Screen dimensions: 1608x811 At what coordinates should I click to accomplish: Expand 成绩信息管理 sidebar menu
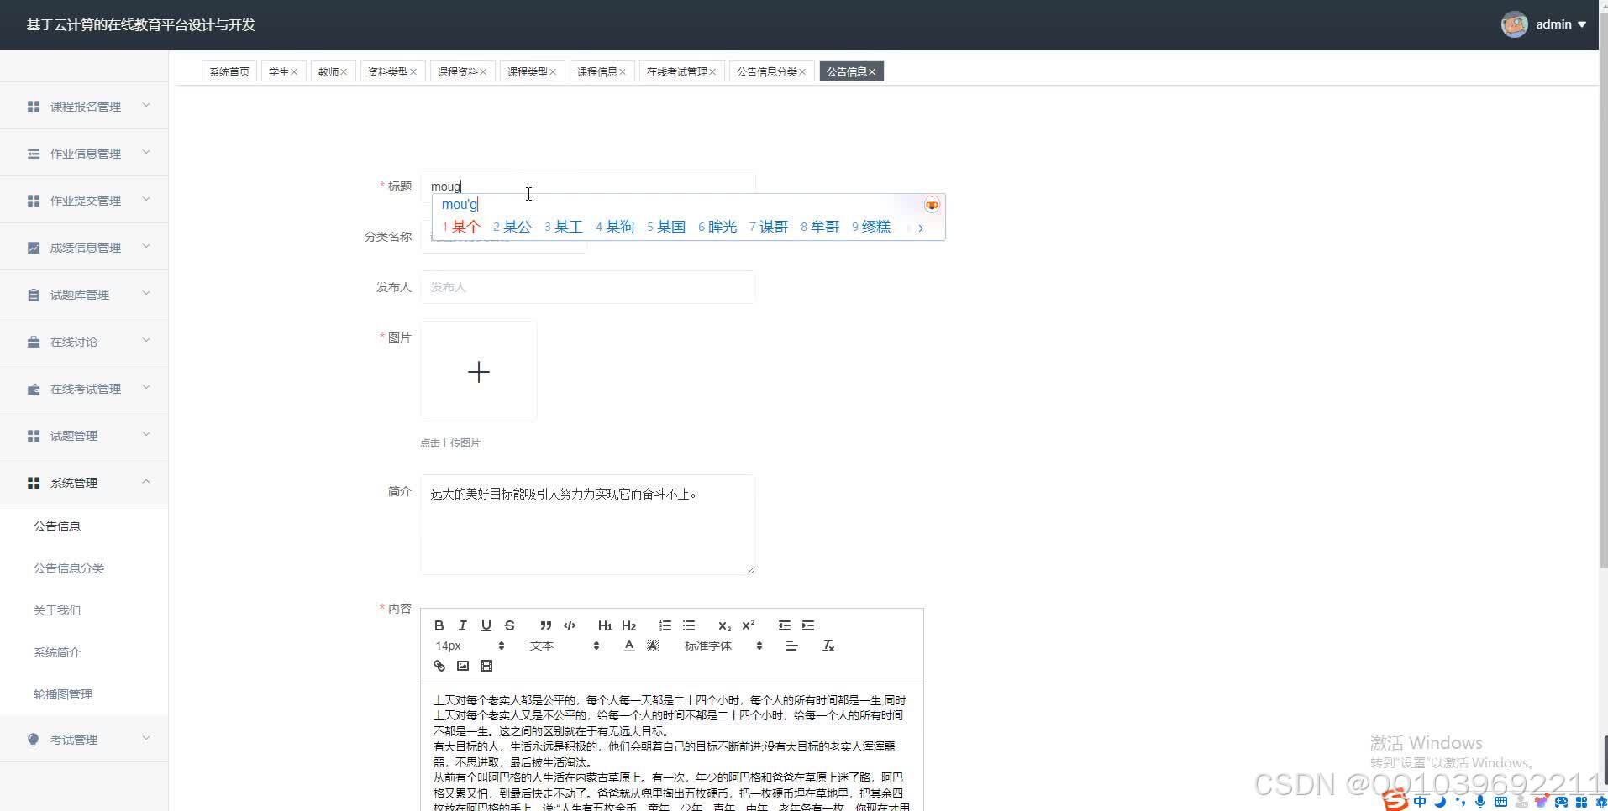(84, 248)
